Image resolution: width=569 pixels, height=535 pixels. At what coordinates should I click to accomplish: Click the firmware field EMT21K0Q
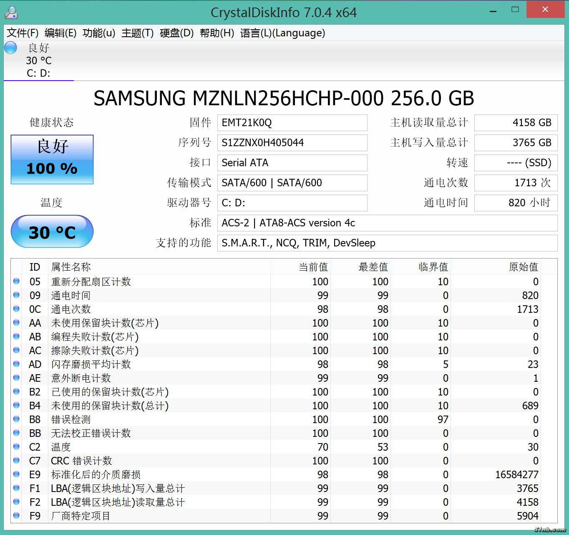click(292, 123)
